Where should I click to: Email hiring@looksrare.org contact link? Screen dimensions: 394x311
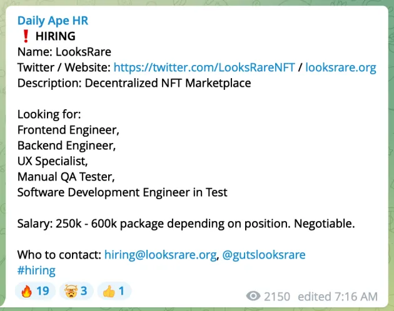[160, 255]
